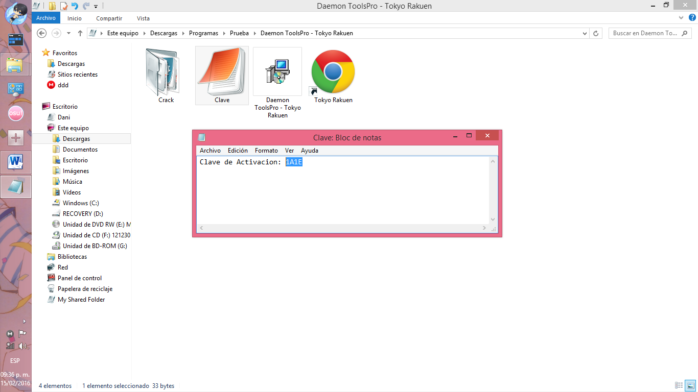Click Notepad horizontal scrollbar right arrow

coord(485,228)
